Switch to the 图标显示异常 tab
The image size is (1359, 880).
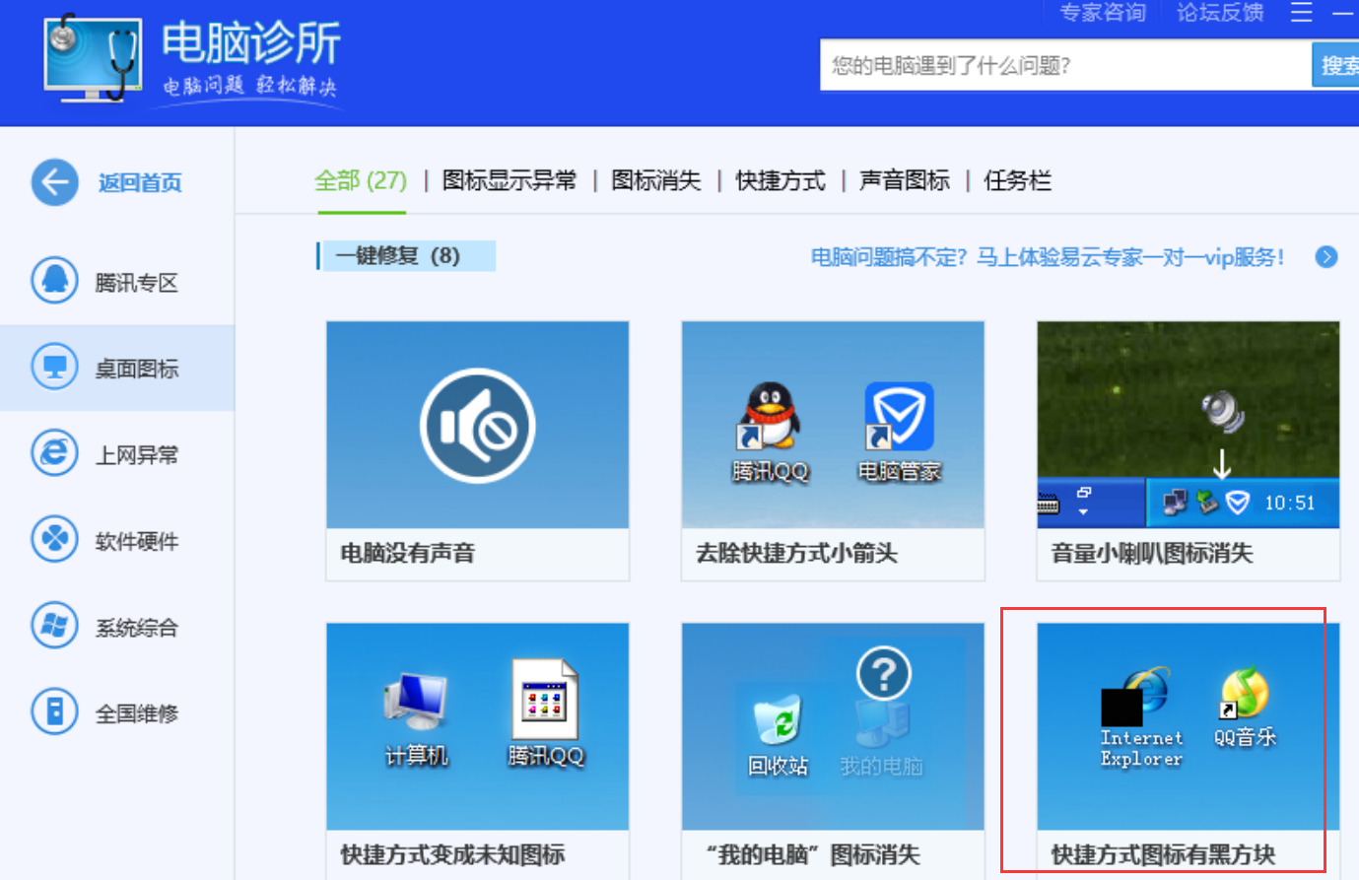pos(510,181)
